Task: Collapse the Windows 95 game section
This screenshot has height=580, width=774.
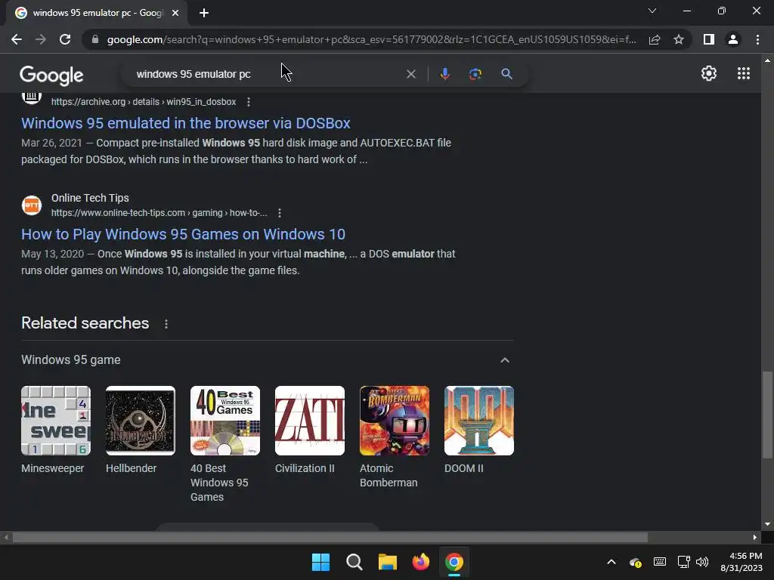Action: coord(504,360)
